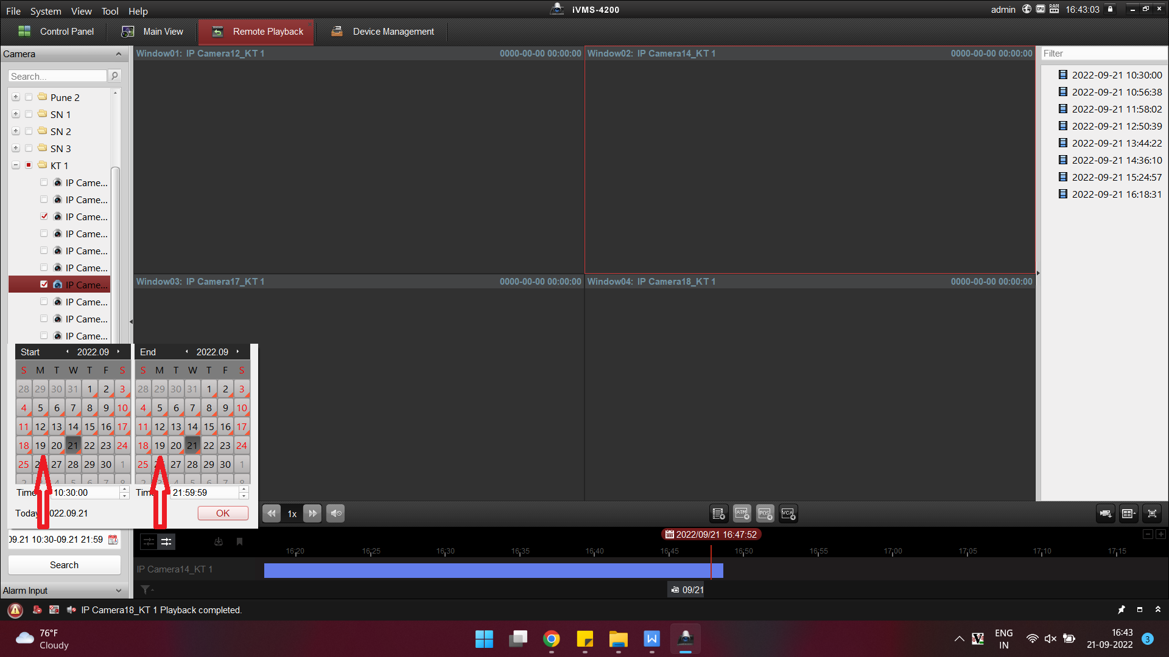Select the ATM playback icon
Viewport: 1169px width, 657px height.
click(x=742, y=513)
